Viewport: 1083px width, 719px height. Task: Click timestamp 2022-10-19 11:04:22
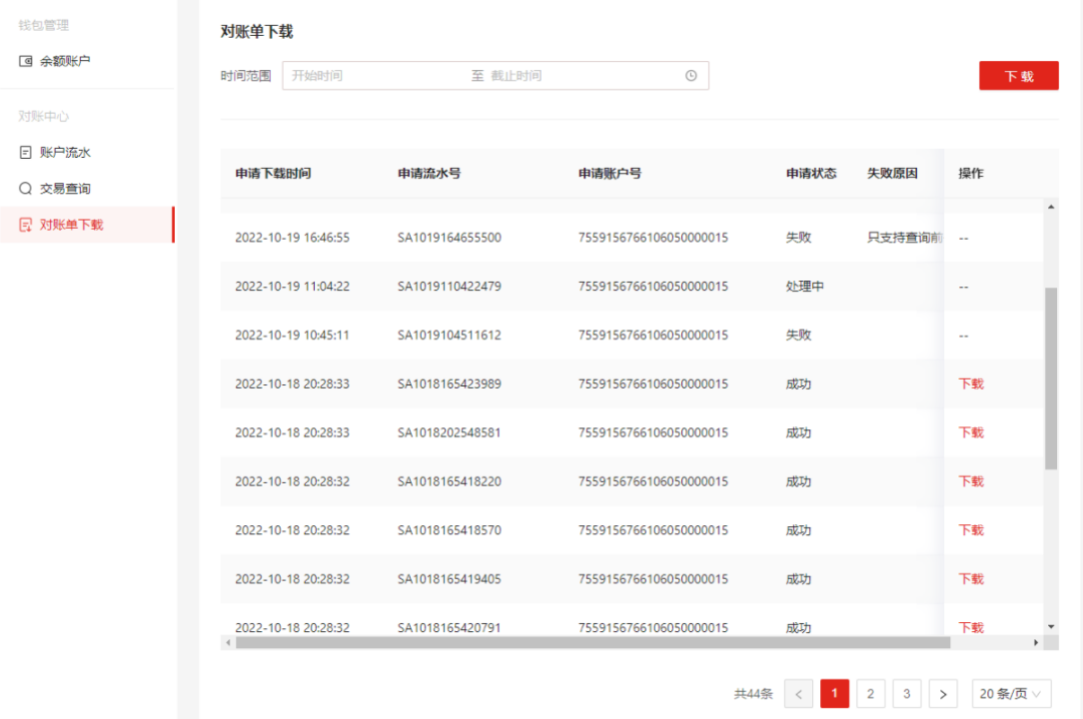[292, 286]
